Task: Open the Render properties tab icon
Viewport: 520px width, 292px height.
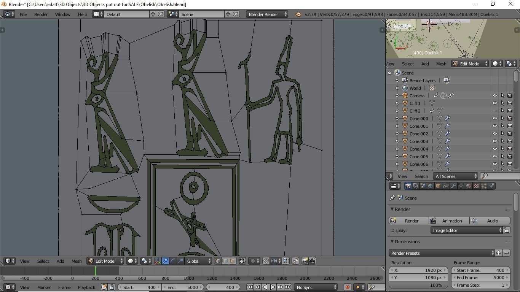Action: 408,186
